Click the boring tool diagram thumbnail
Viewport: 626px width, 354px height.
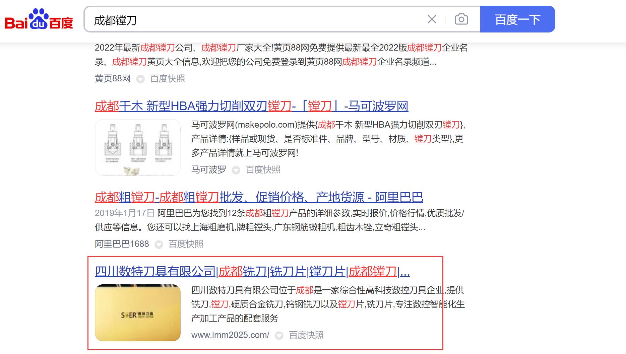(138, 147)
